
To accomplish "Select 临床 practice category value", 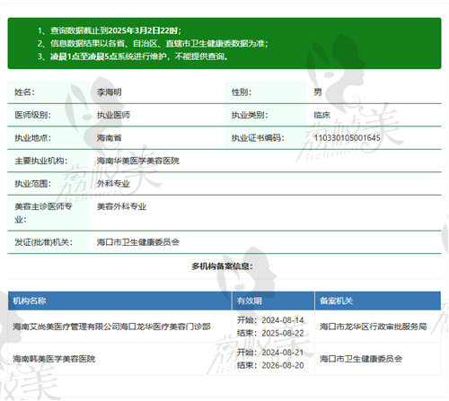I will pos(321,115).
